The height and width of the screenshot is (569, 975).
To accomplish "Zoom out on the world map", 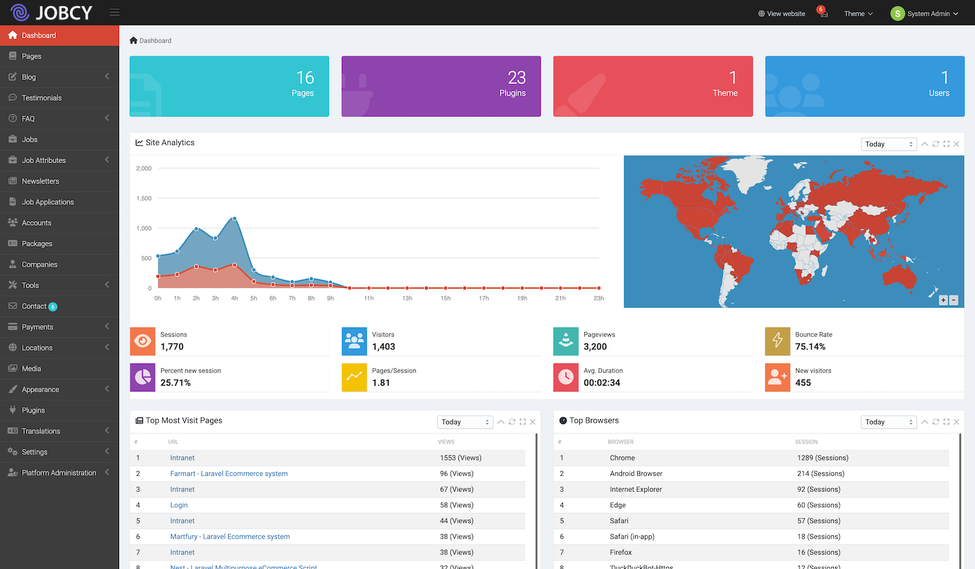I will click(954, 300).
